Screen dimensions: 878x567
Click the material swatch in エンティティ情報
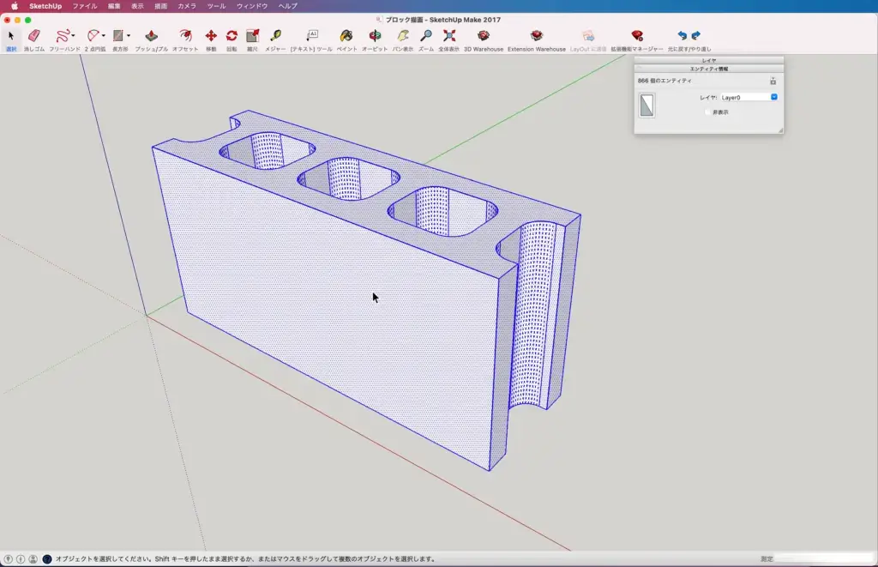(x=646, y=106)
